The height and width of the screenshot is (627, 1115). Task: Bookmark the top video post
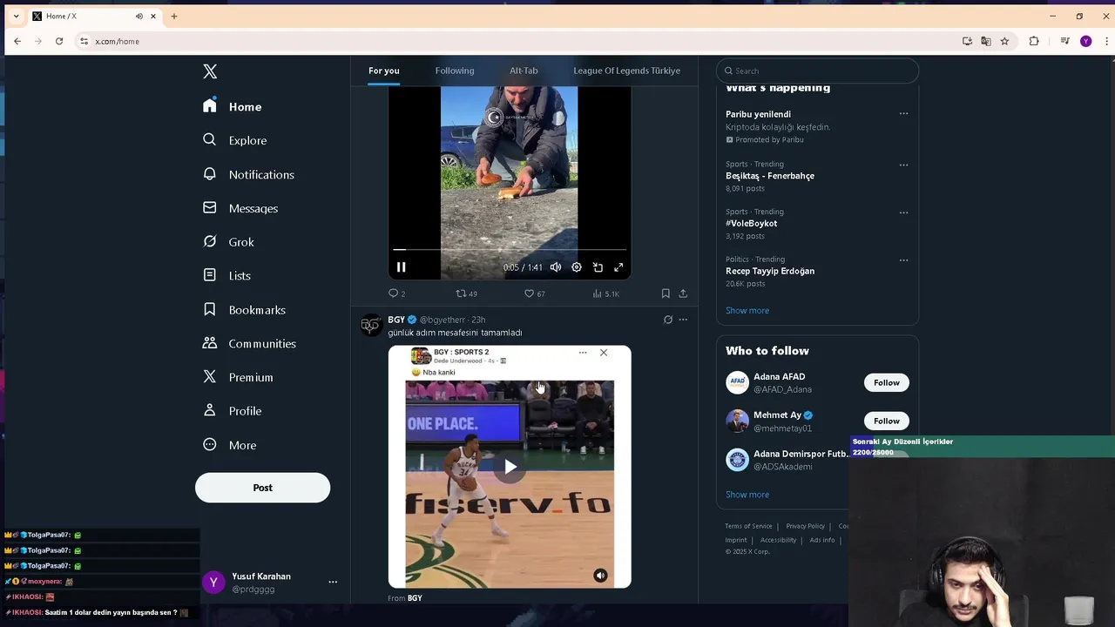[x=666, y=293]
